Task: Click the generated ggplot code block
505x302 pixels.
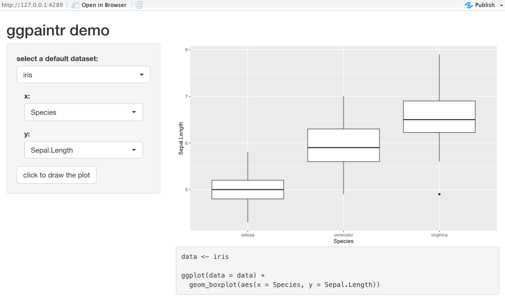Action: [x=337, y=271]
